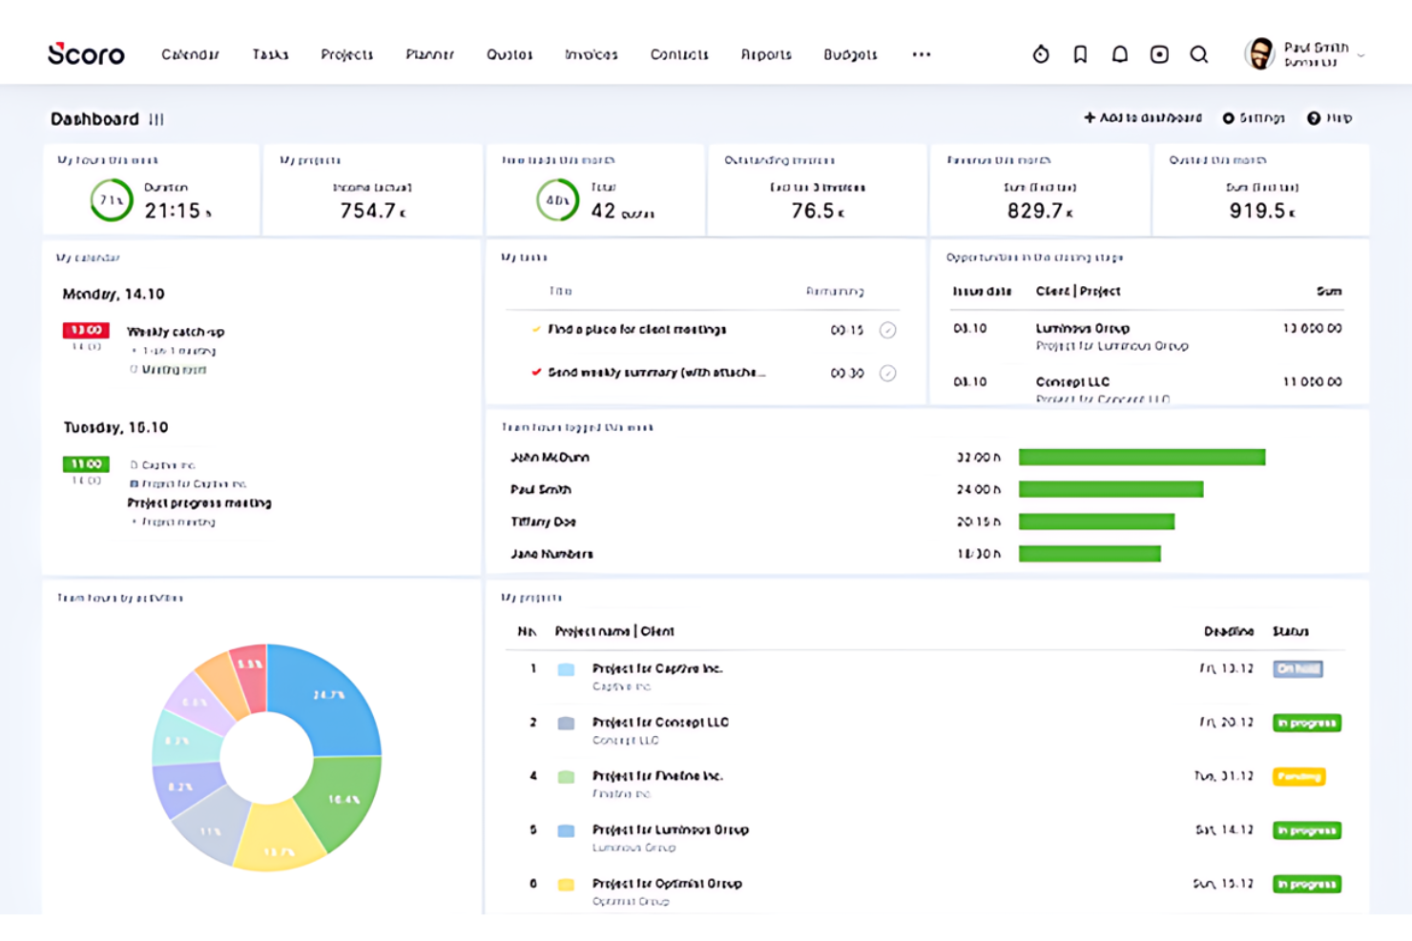Open the Planner menu
1412x941 pixels.
coord(430,54)
